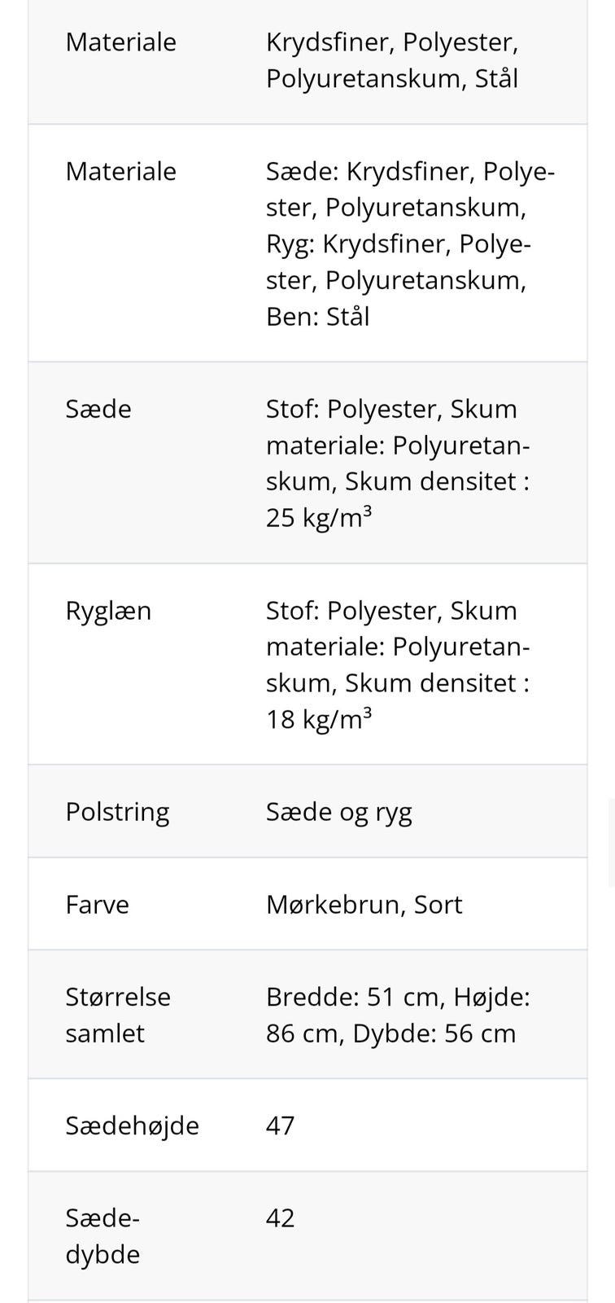
Task: Tap the Sædehøjde label
Action: tap(132, 1125)
